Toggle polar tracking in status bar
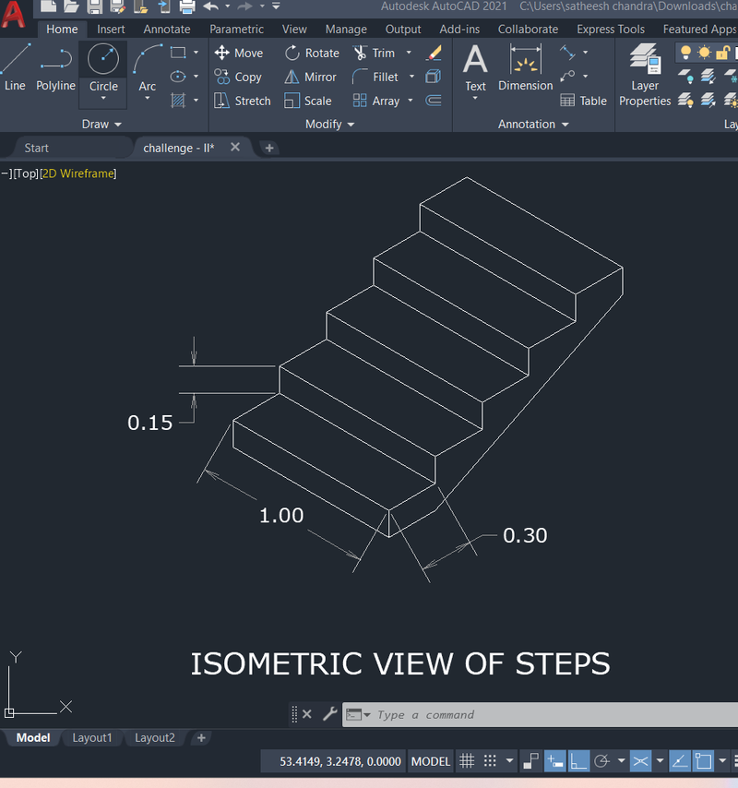Image resolution: width=738 pixels, height=788 pixels. tap(601, 761)
